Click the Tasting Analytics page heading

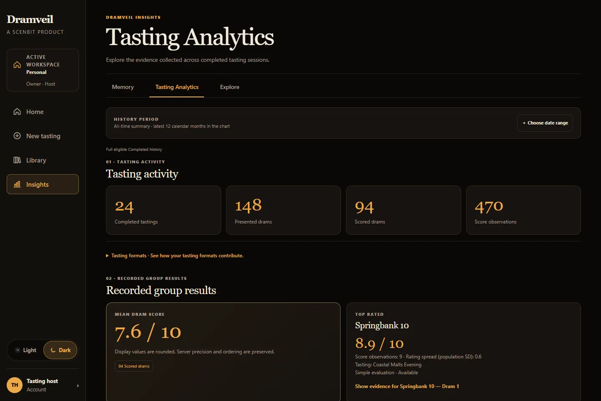[x=190, y=37]
